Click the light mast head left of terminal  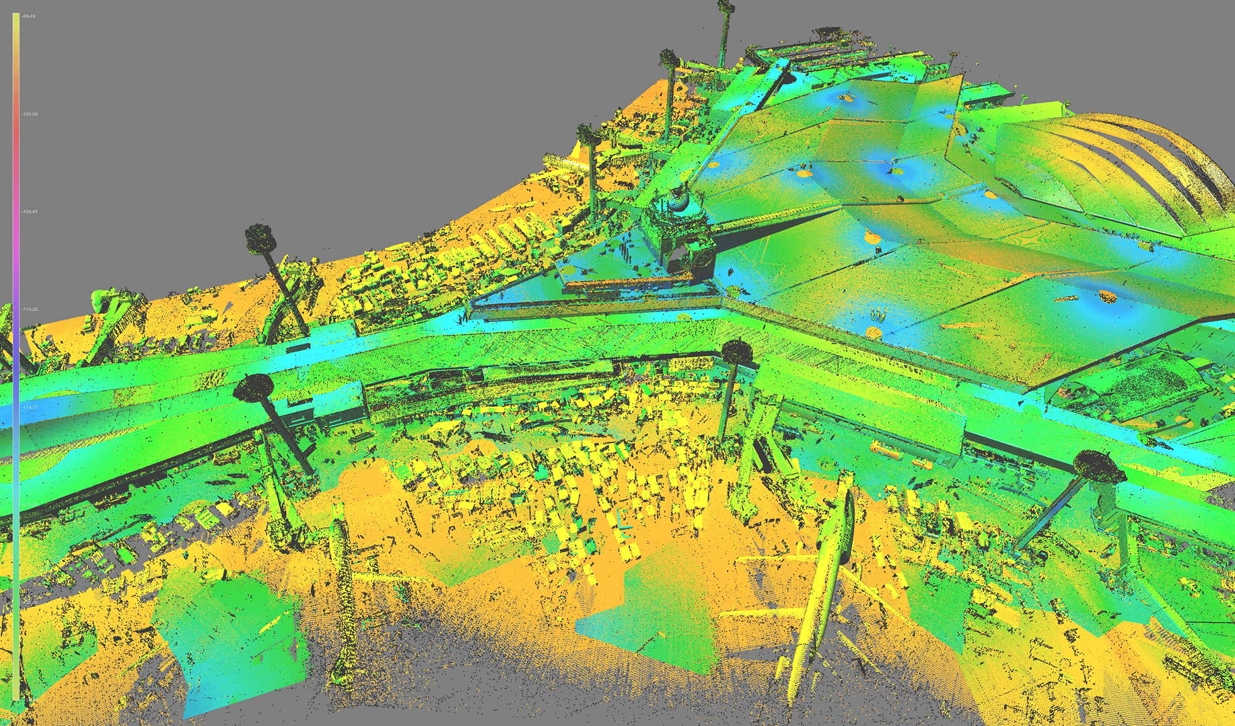tap(258, 236)
